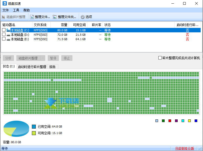Click the 已用空间: 64.8 GB label
The image size is (203, 151).
coord(50,126)
